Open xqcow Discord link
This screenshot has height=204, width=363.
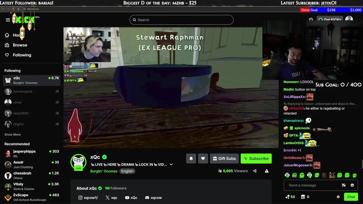(x=153, y=198)
